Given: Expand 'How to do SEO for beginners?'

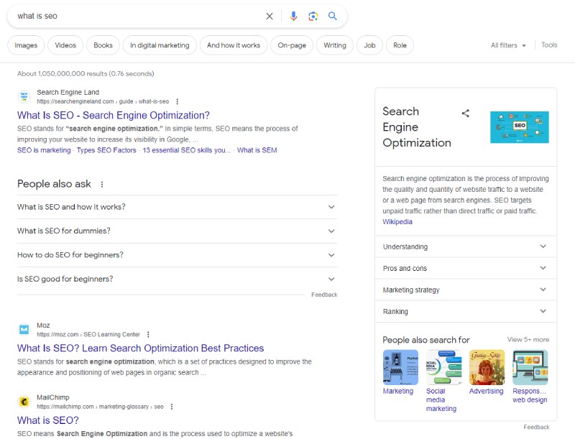Looking at the screenshot, I should tap(177, 255).
